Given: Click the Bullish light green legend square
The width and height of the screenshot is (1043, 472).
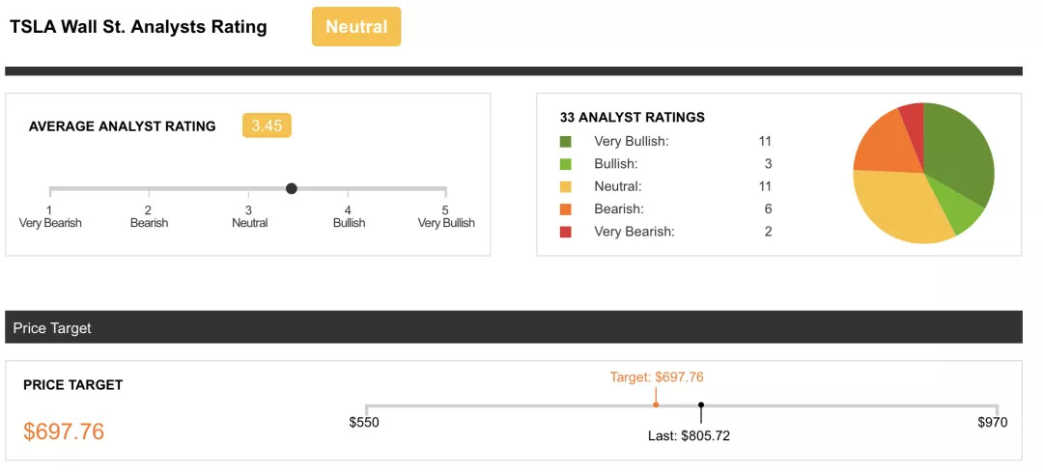Looking at the screenshot, I should tap(566, 164).
